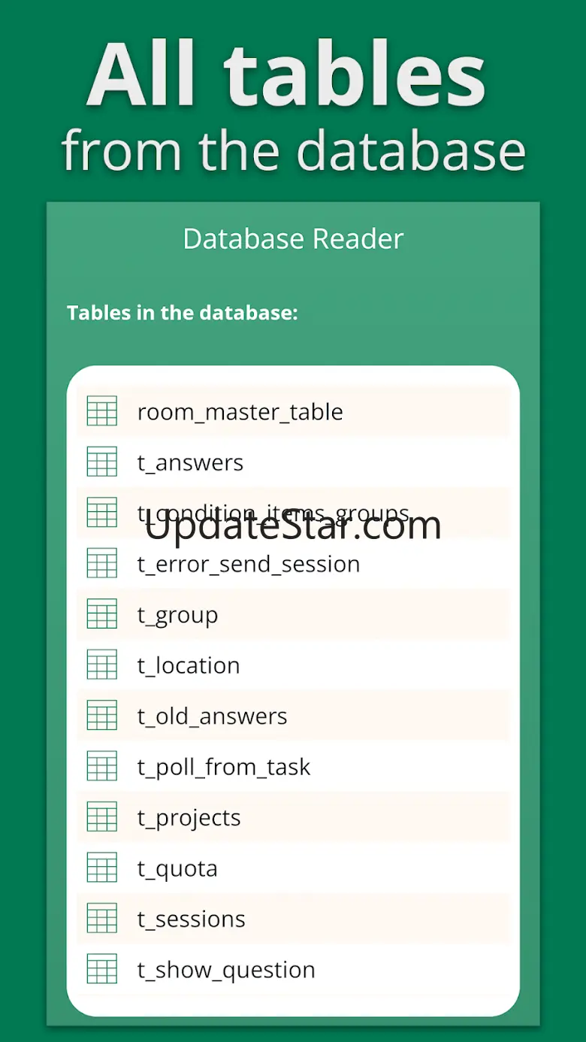Click the table icon beside t_old_answers

pos(102,716)
